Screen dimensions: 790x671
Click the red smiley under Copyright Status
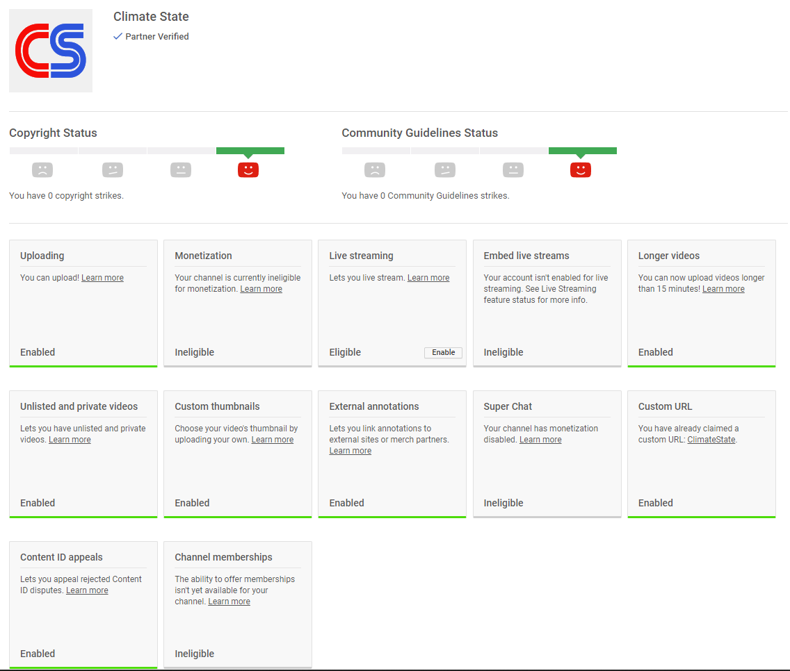[248, 169]
